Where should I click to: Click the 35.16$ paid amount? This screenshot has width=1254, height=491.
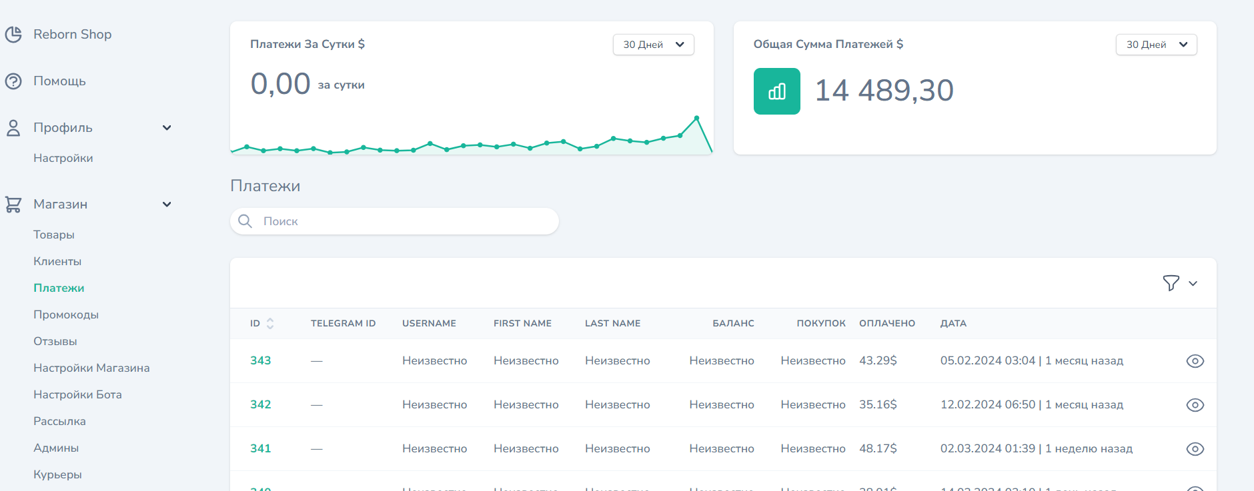pos(878,404)
